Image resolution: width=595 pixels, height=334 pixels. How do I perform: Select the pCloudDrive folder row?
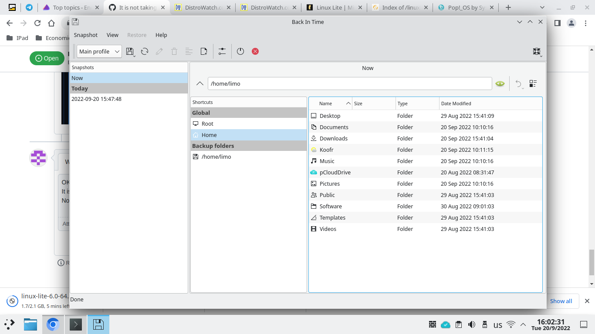click(426, 172)
